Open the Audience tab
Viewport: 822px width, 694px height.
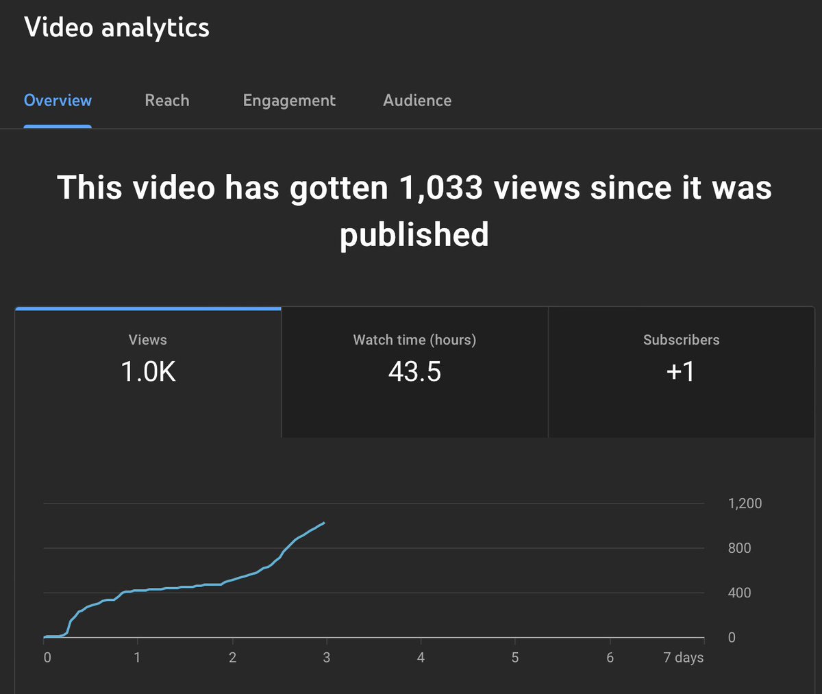pyautogui.click(x=417, y=101)
